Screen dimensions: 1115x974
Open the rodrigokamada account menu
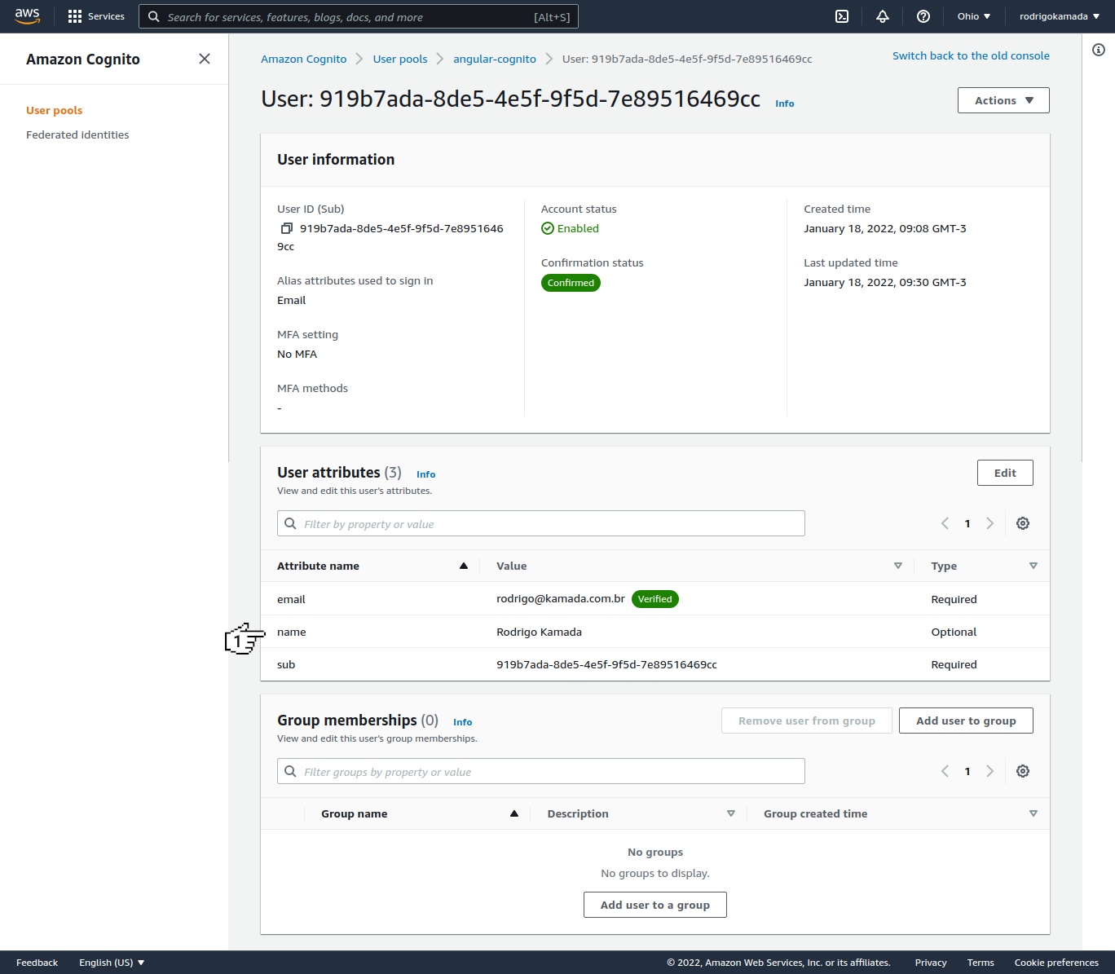[1060, 16]
